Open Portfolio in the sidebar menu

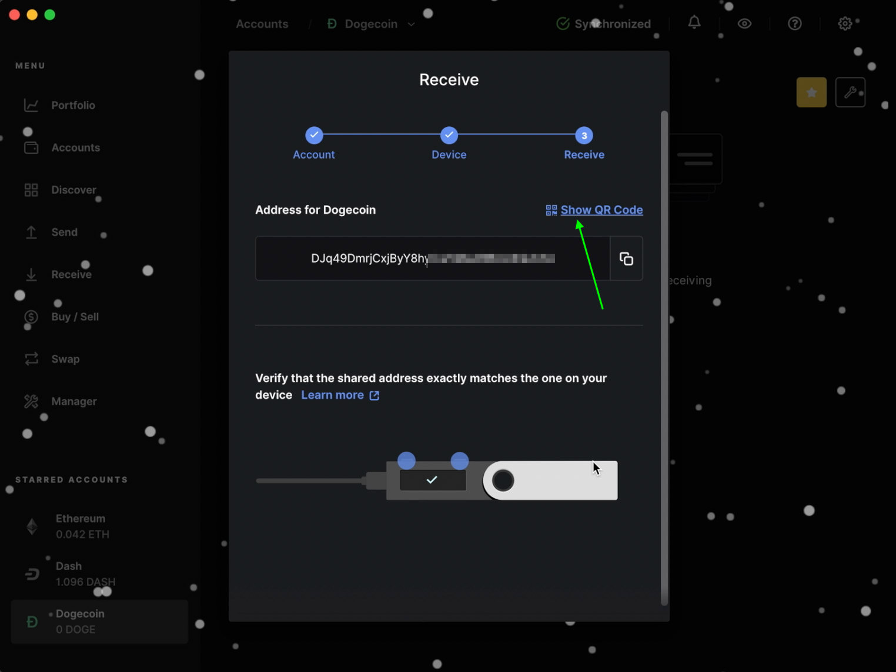(73, 106)
